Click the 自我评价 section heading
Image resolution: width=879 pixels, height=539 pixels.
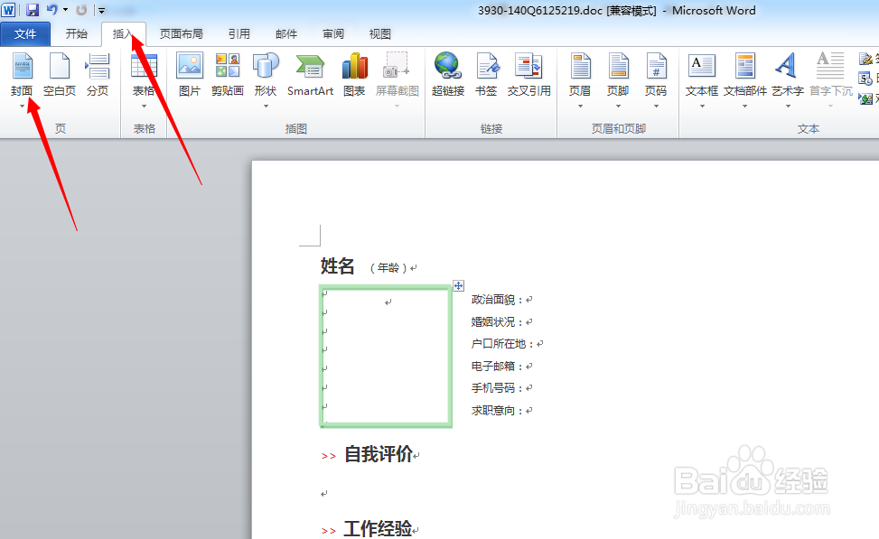click(379, 454)
